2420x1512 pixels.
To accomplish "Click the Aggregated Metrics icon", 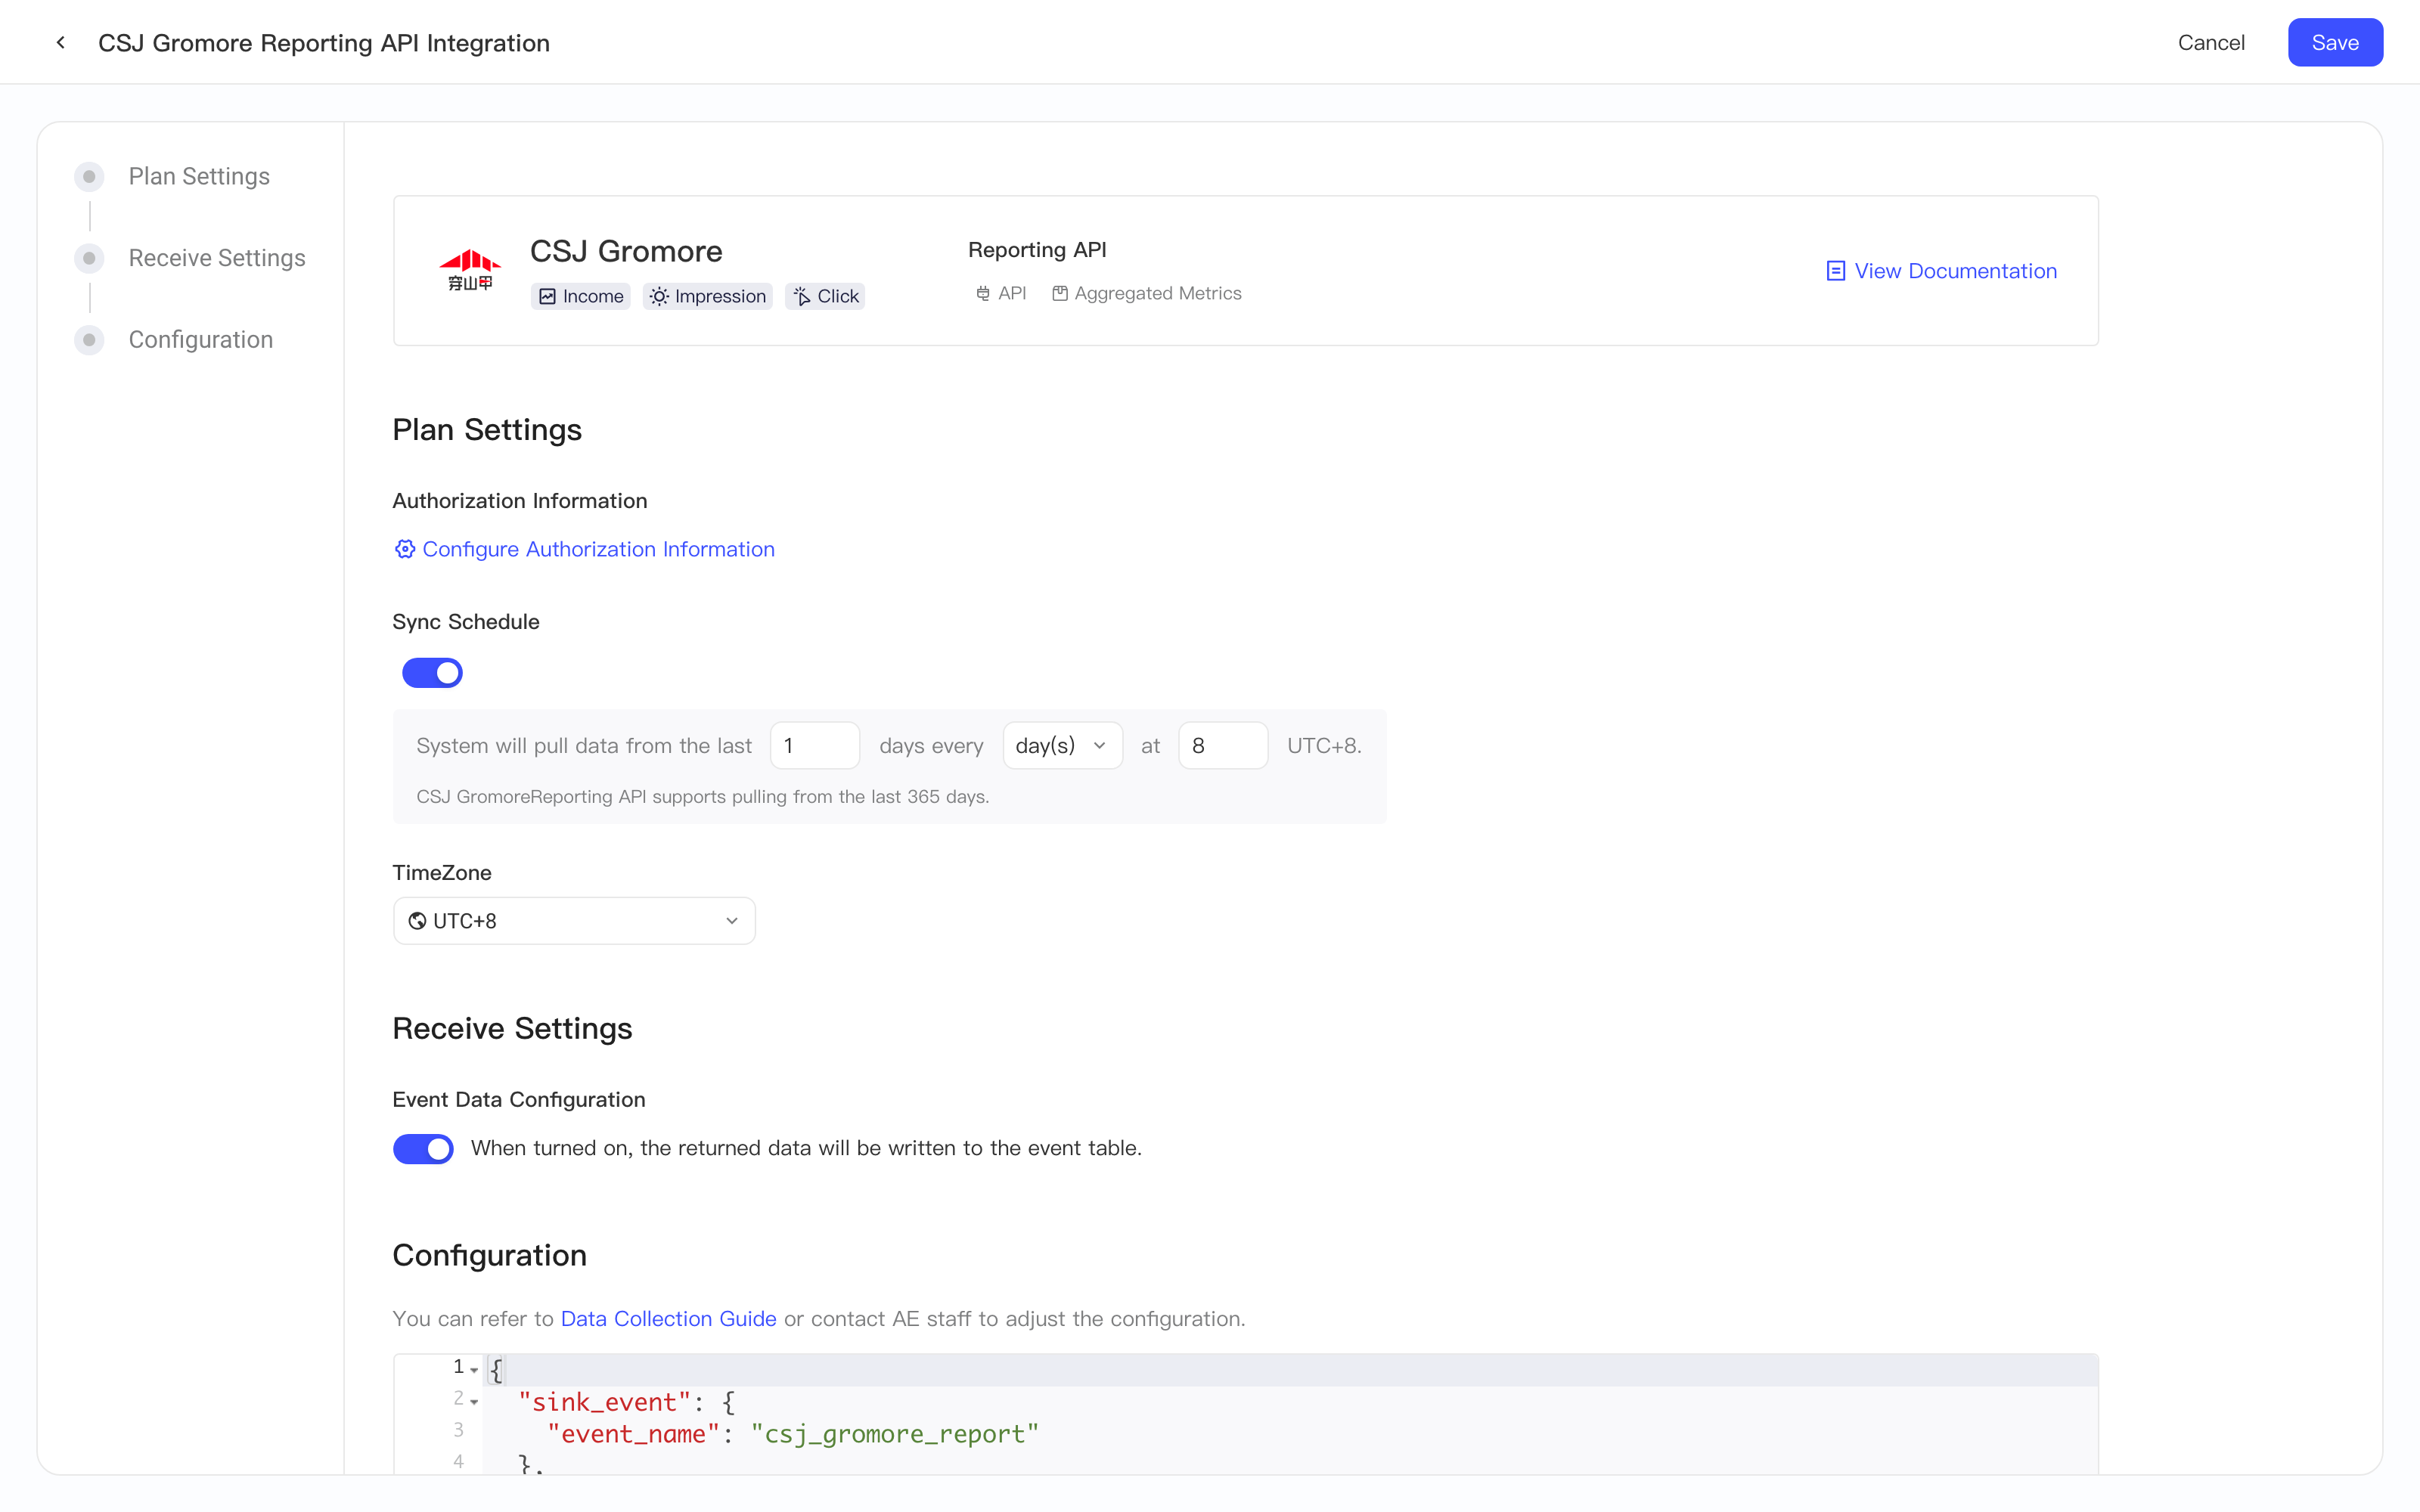I will pos(1060,293).
